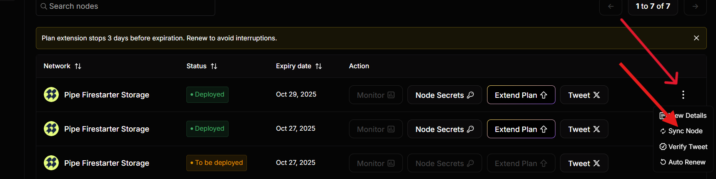Click the Deployed status badge in first row

point(207,94)
